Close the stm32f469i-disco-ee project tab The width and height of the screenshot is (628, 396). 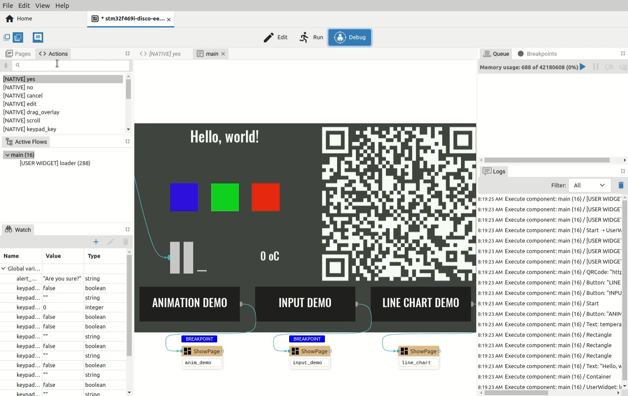(x=169, y=20)
